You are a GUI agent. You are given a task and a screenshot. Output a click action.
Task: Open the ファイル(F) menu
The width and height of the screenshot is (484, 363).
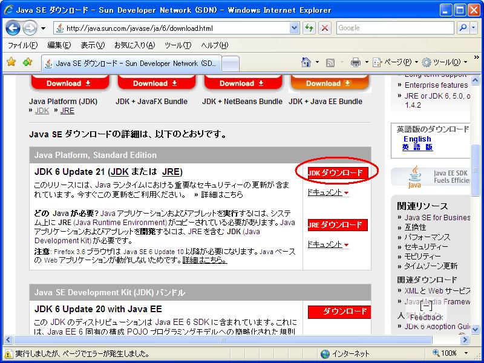[22, 45]
